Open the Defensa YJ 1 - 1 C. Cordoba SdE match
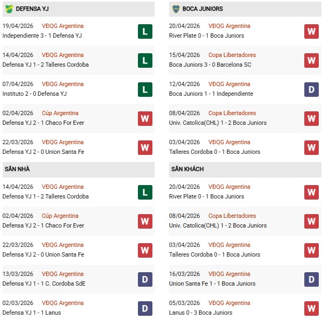This screenshot has width=322, height=319. pos(44,283)
